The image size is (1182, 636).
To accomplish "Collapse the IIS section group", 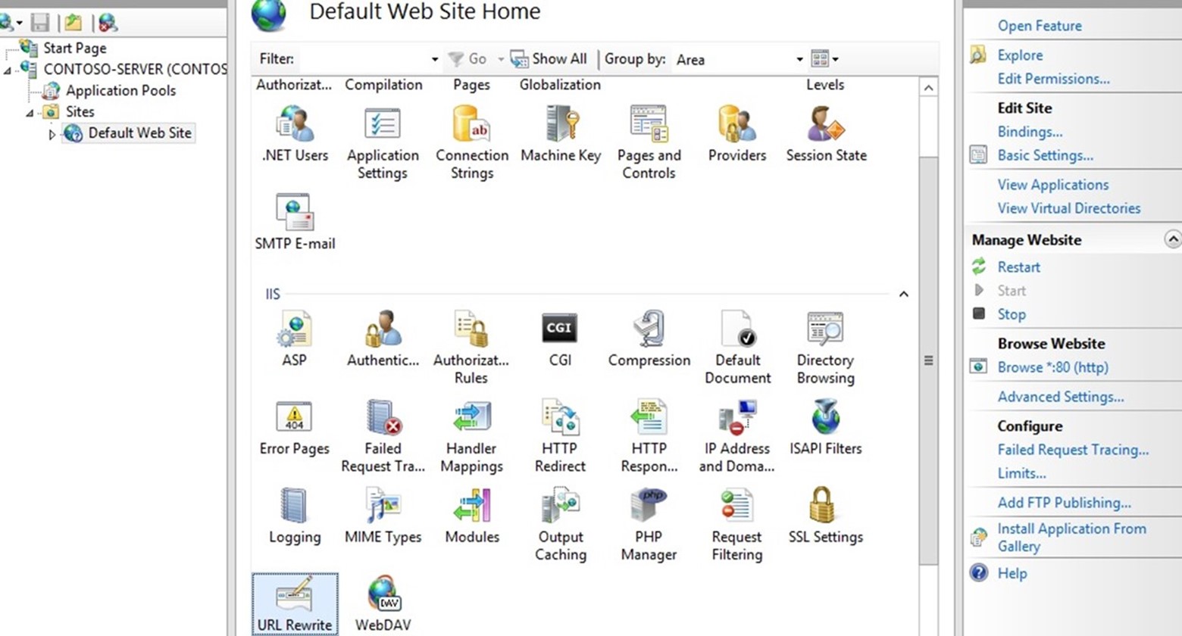I will point(903,294).
